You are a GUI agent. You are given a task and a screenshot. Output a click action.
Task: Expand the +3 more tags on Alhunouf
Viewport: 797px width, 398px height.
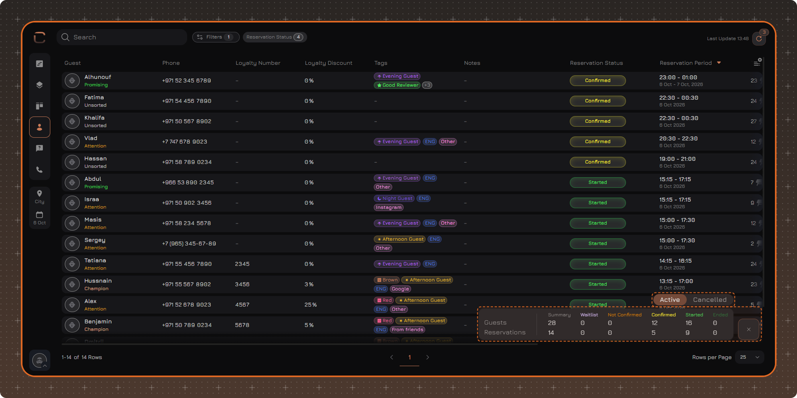[x=427, y=85]
